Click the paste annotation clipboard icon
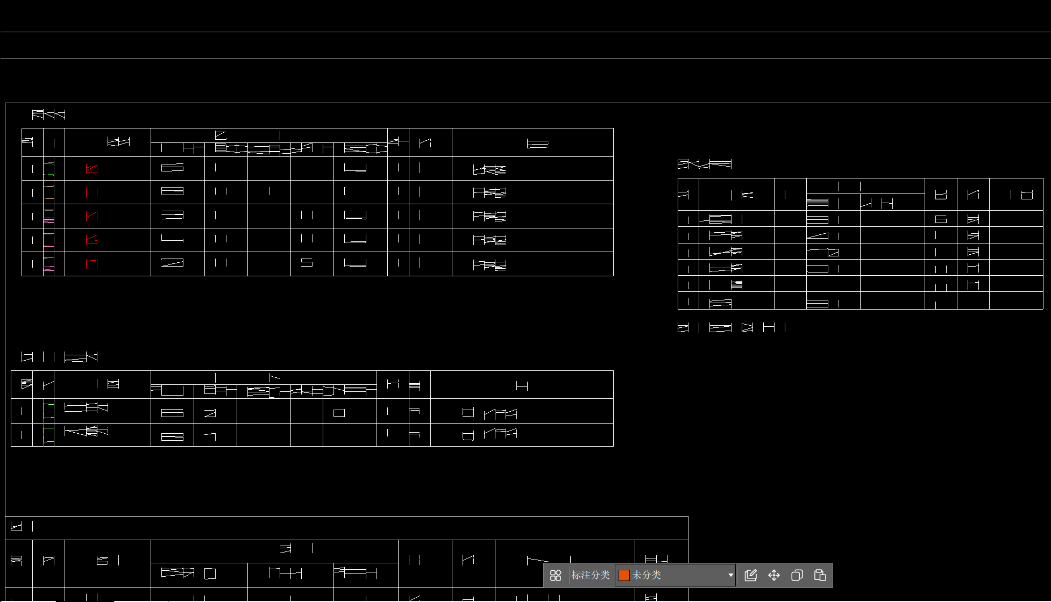 (820, 575)
